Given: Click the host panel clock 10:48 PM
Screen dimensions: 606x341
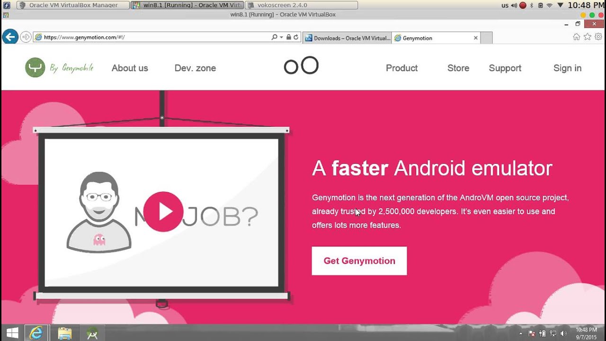Looking at the screenshot, I should pos(586,5).
